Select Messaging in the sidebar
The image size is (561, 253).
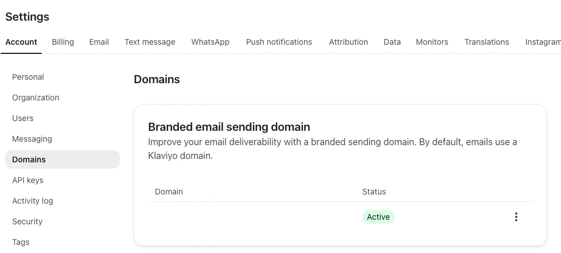tap(32, 139)
